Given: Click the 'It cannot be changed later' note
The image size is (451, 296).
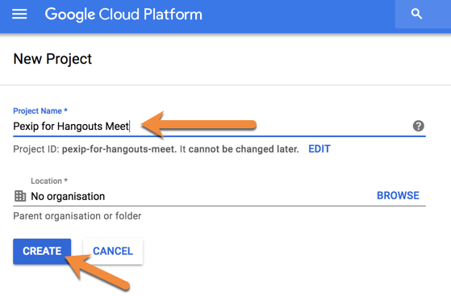Looking at the screenshot, I should pos(240,149).
